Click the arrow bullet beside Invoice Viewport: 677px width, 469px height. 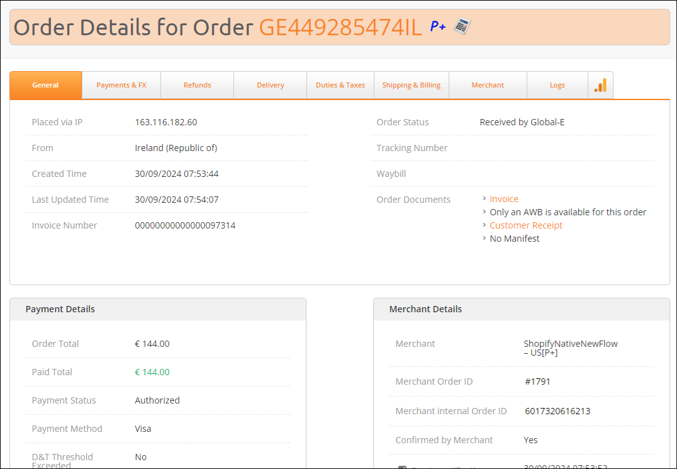pyautogui.click(x=484, y=199)
